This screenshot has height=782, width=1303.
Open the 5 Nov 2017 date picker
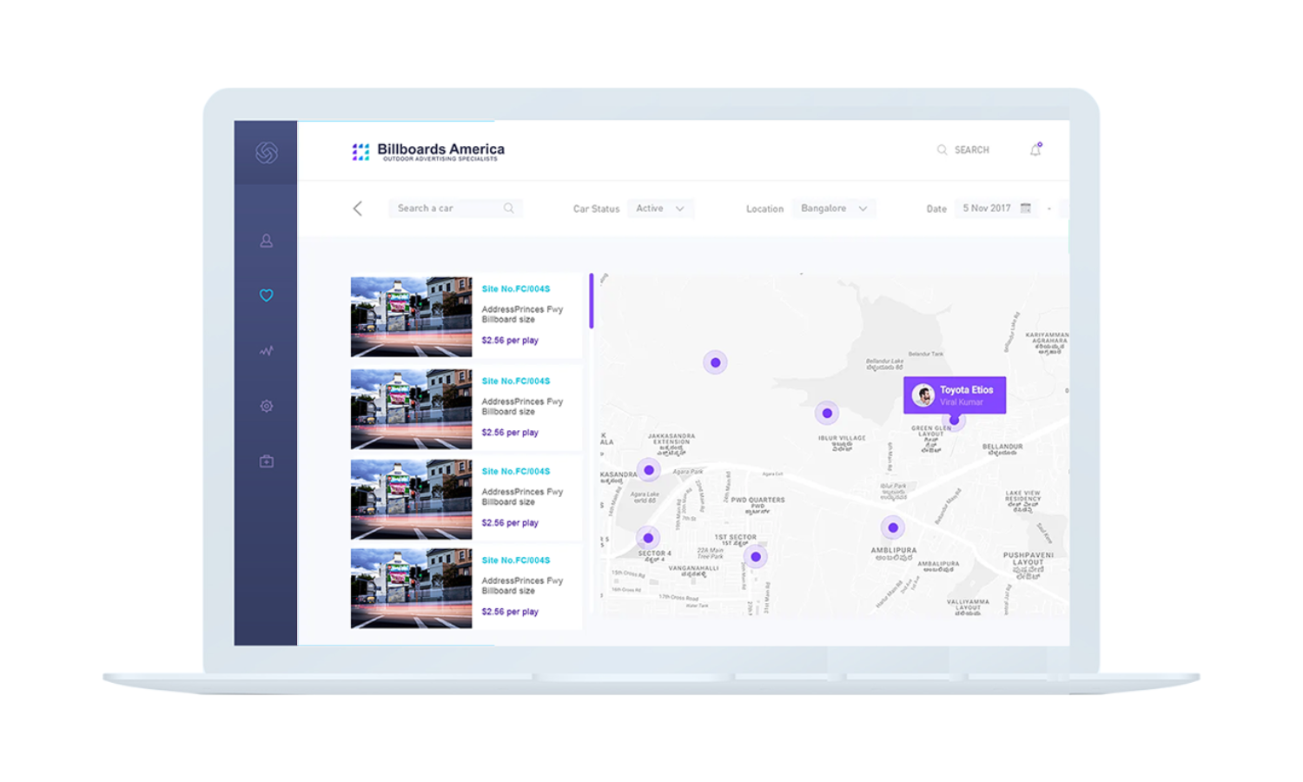tap(996, 209)
